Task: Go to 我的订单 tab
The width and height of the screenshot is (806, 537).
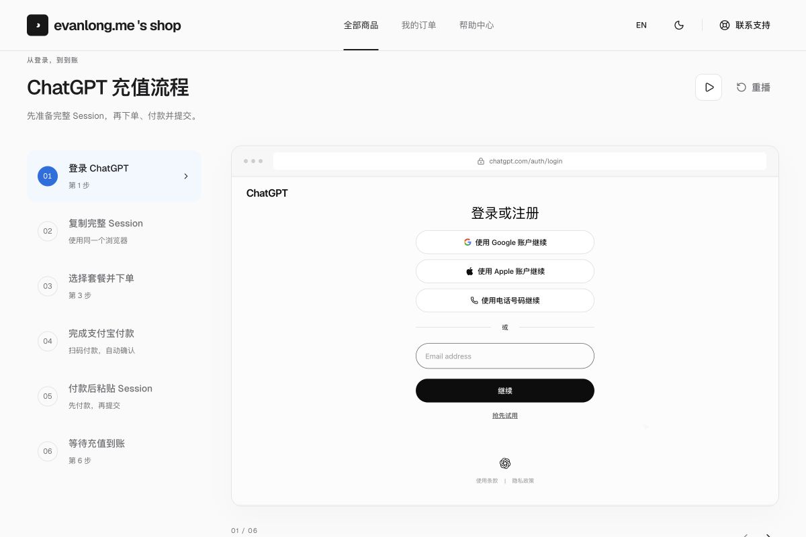Action: (x=418, y=26)
